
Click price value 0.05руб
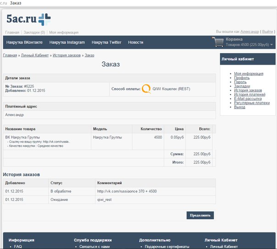(177, 137)
